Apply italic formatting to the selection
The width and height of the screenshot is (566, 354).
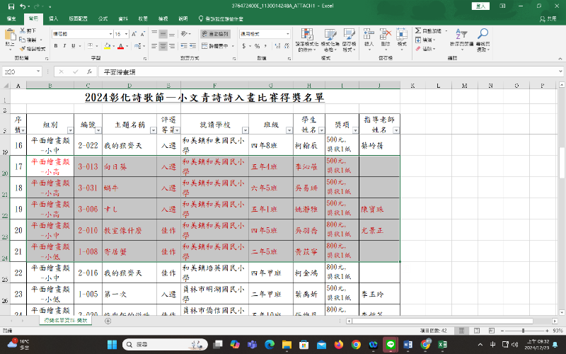click(x=64, y=46)
